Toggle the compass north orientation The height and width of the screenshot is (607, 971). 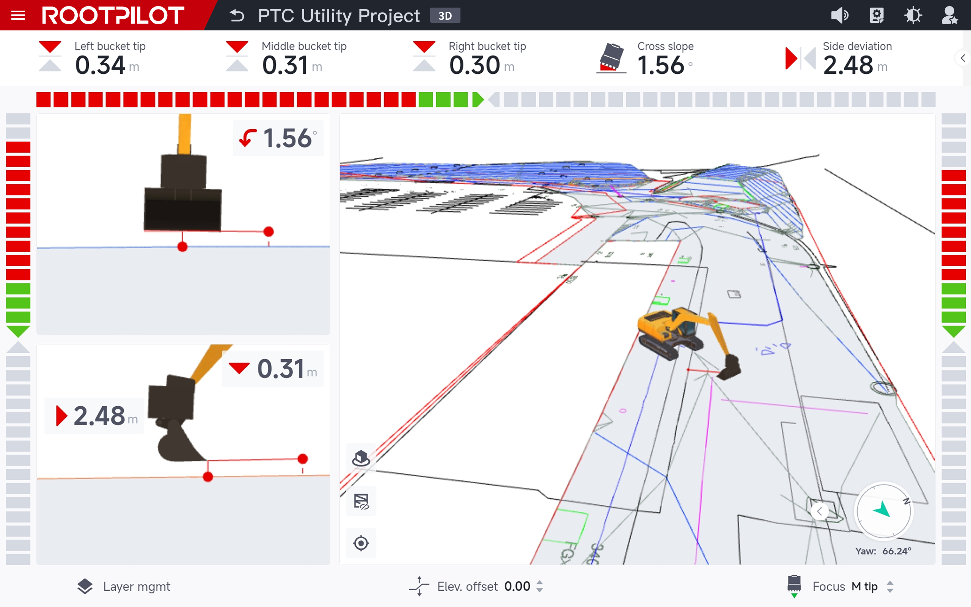pyautogui.click(x=883, y=511)
